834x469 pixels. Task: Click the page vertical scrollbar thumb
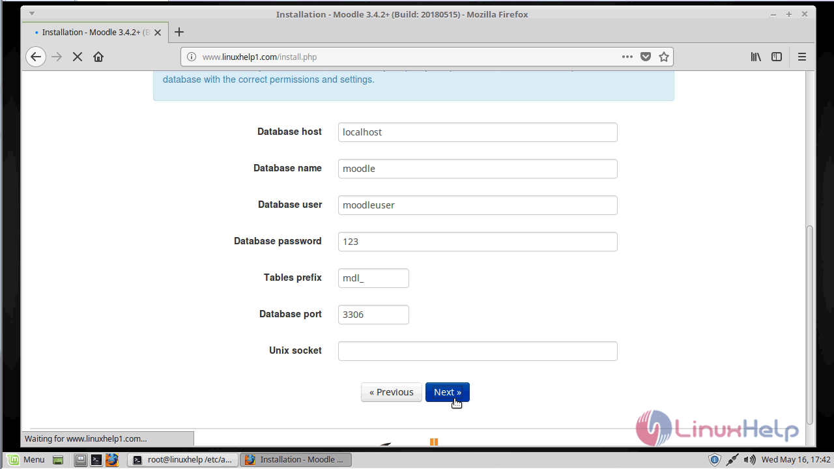coord(810,324)
